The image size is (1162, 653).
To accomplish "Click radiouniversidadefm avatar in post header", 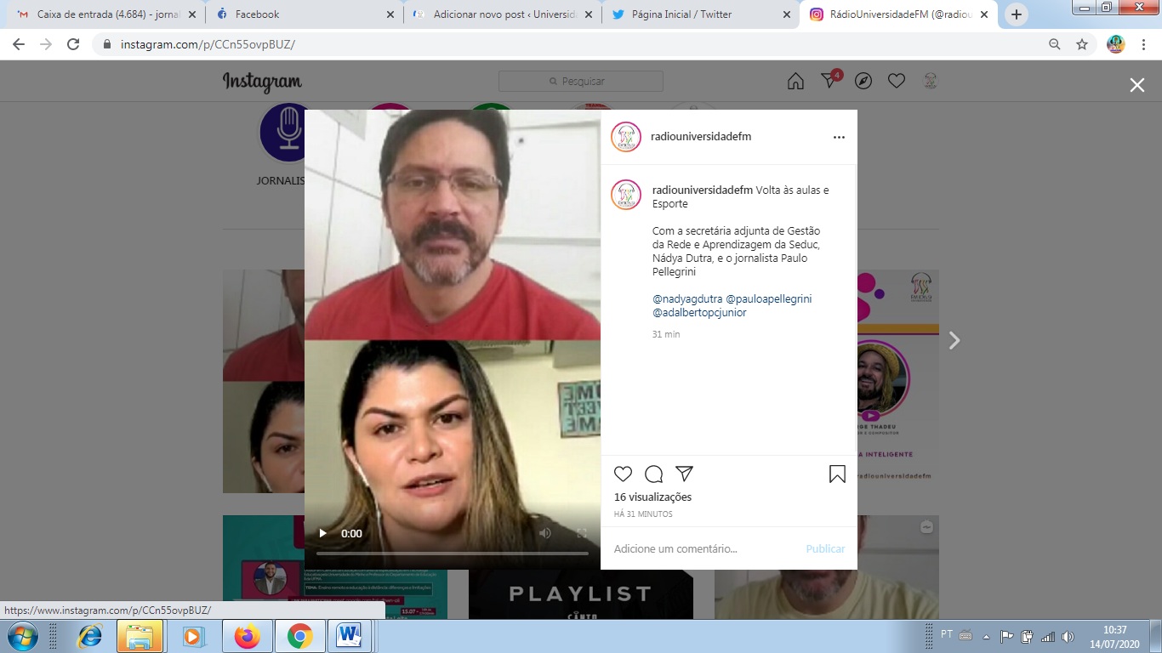I will point(626,137).
